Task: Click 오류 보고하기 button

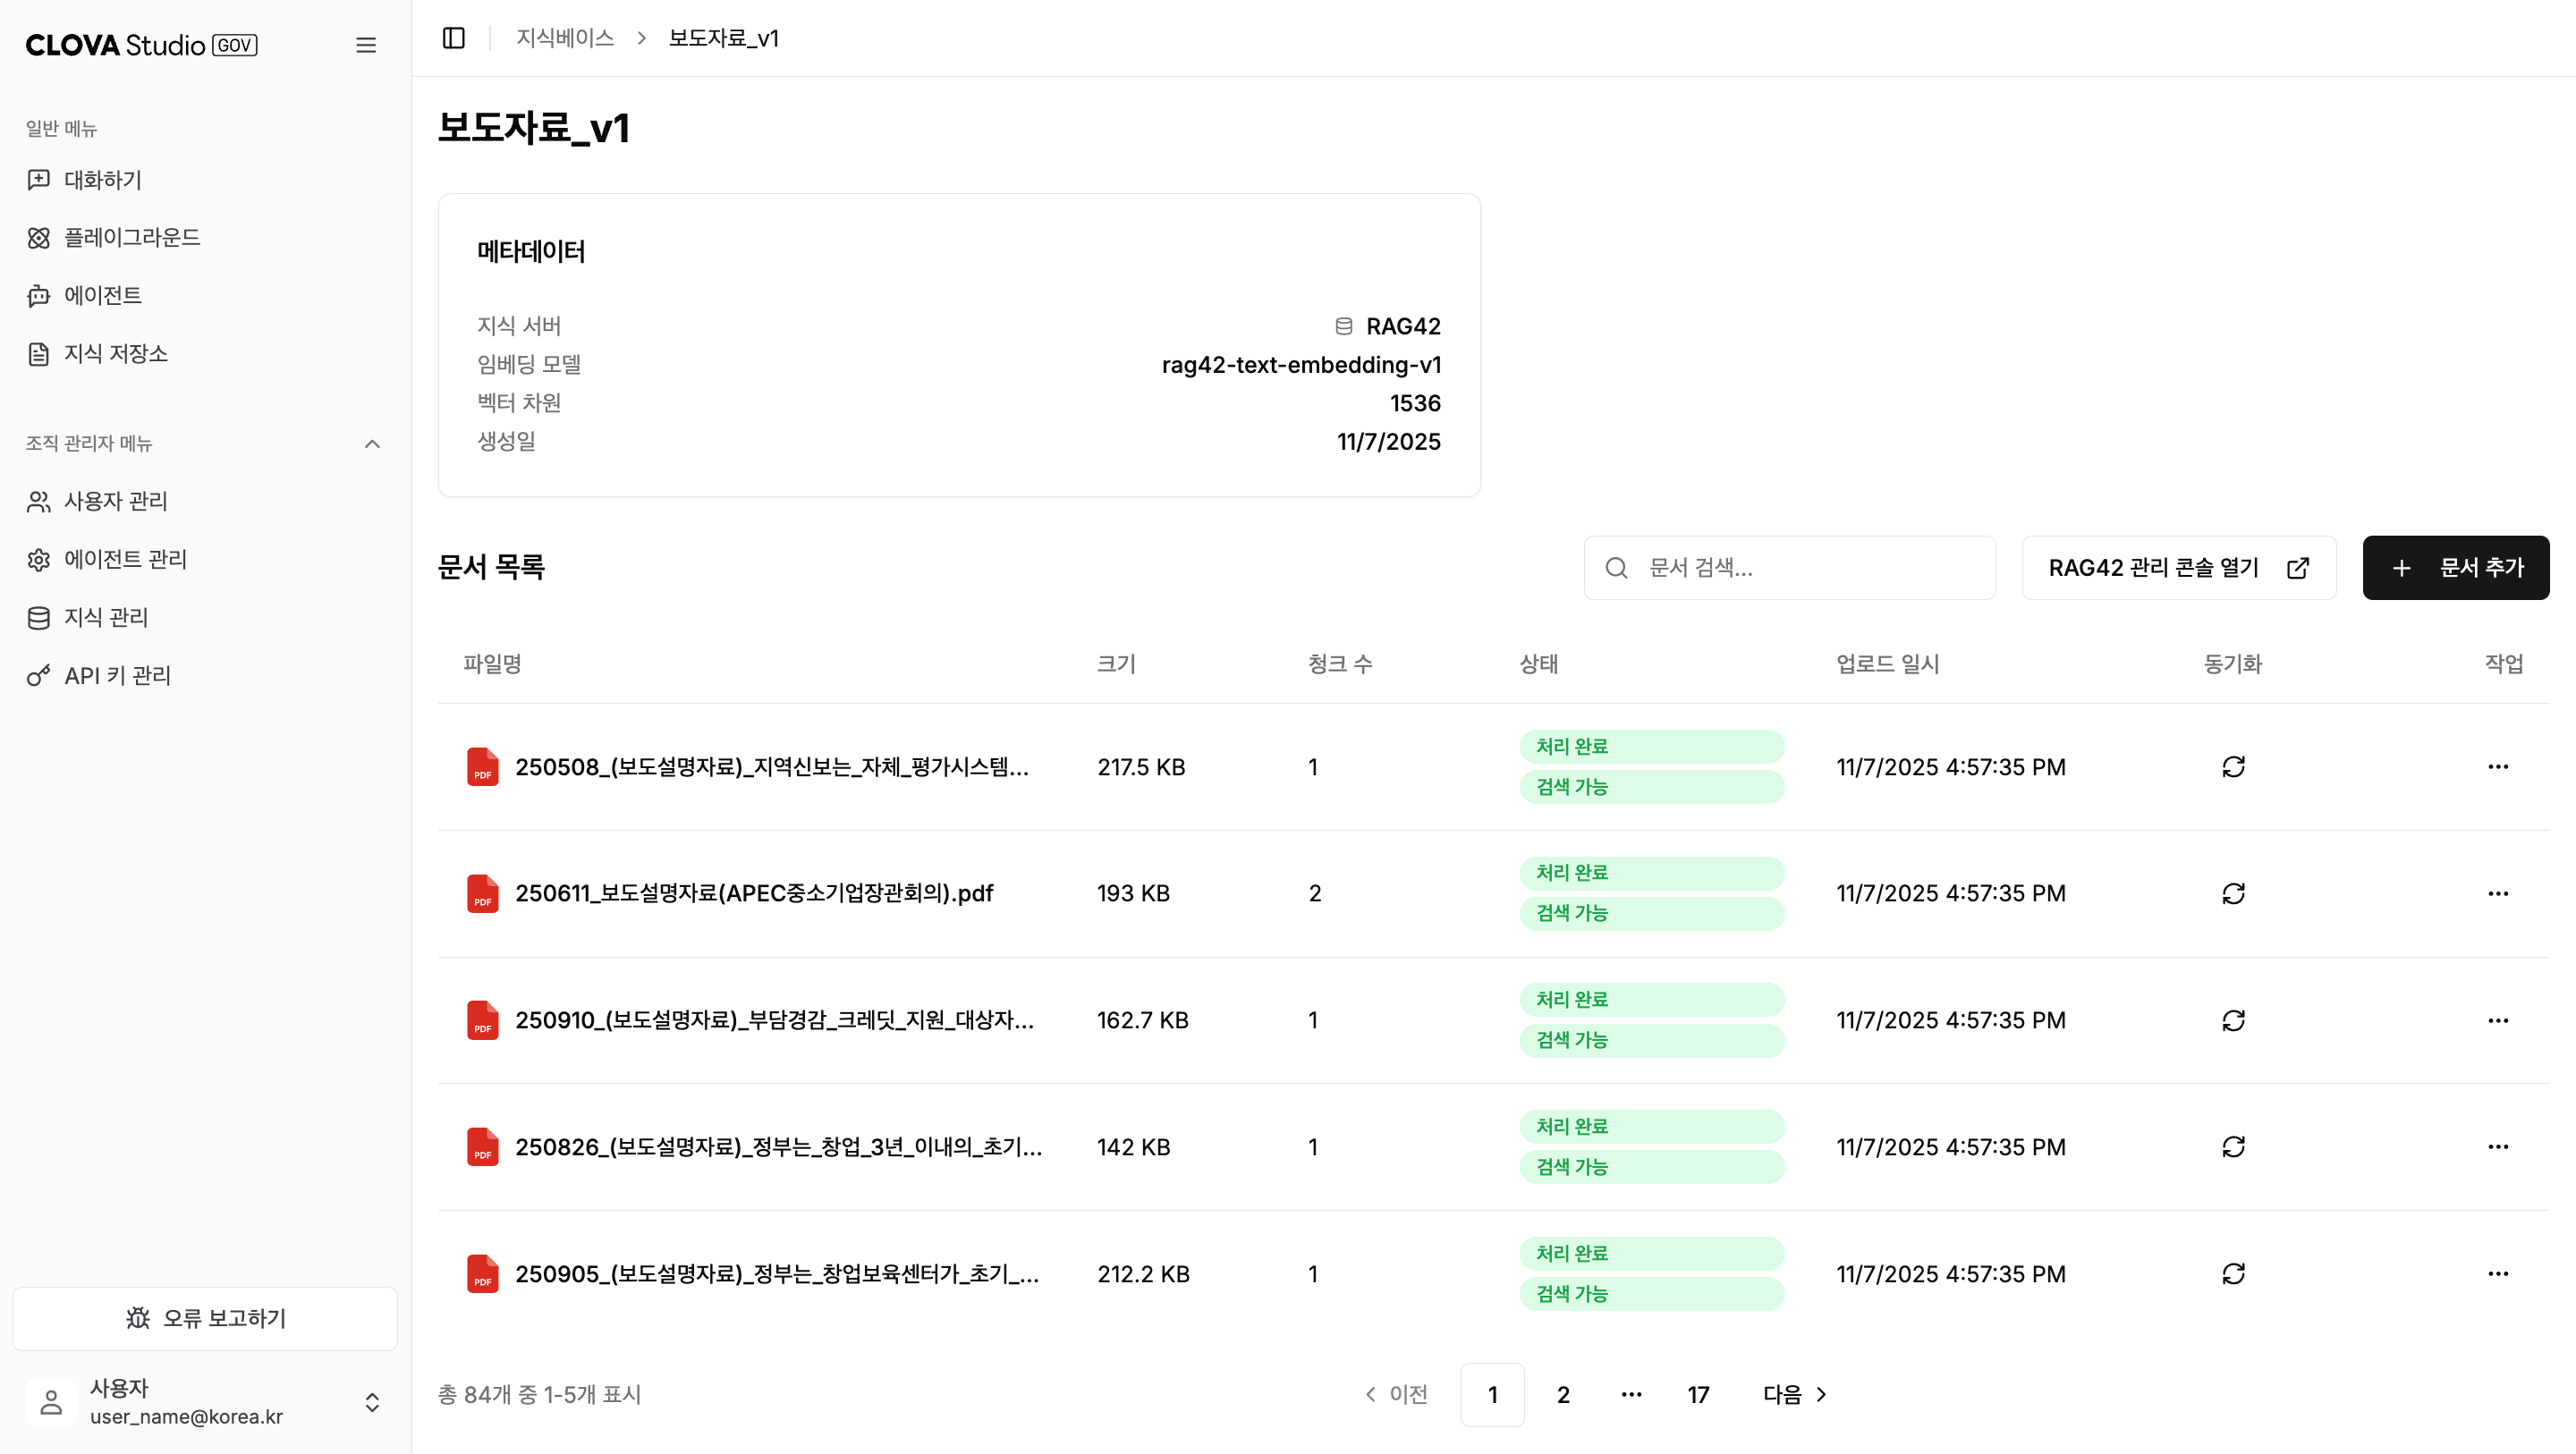Action: point(205,1319)
